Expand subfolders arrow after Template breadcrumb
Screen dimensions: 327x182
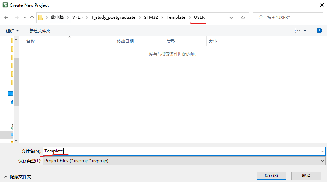[190, 17]
